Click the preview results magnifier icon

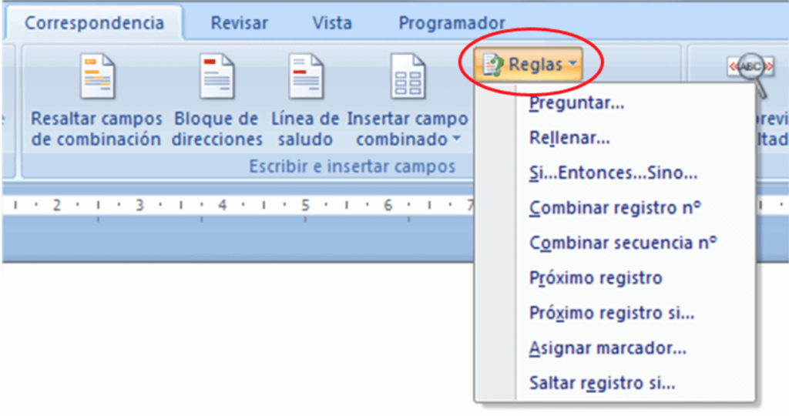pyautogui.click(x=750, y=72)
